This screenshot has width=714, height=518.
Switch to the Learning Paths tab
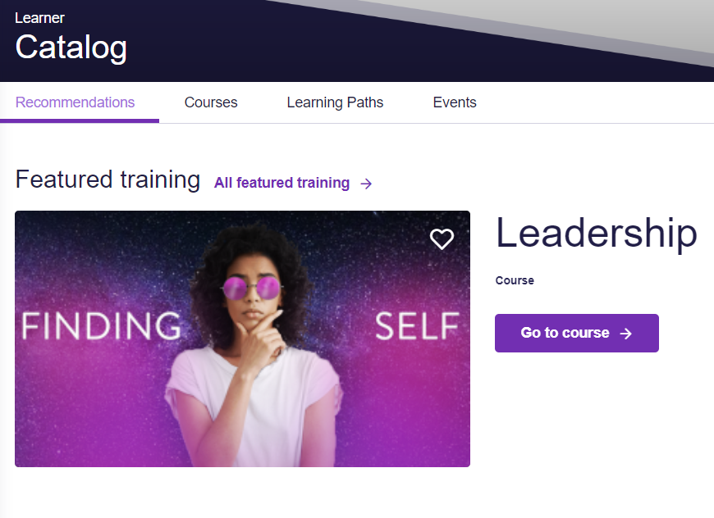335,102
